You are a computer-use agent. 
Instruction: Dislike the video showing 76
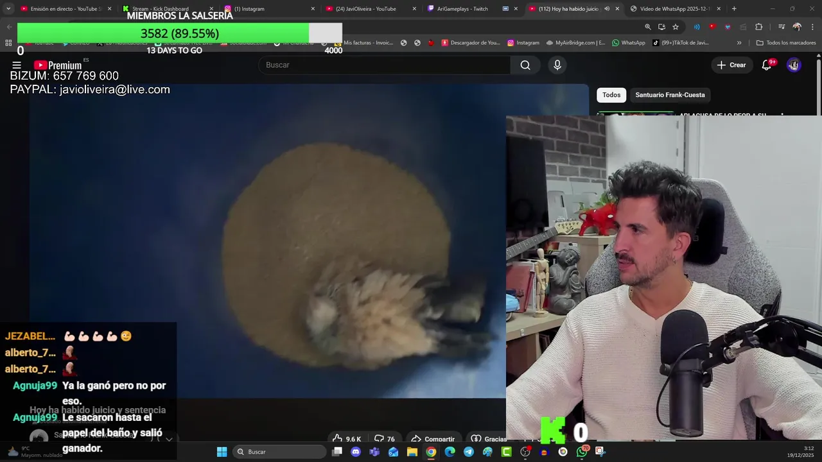pyautogui.click(x=385, y=439)
